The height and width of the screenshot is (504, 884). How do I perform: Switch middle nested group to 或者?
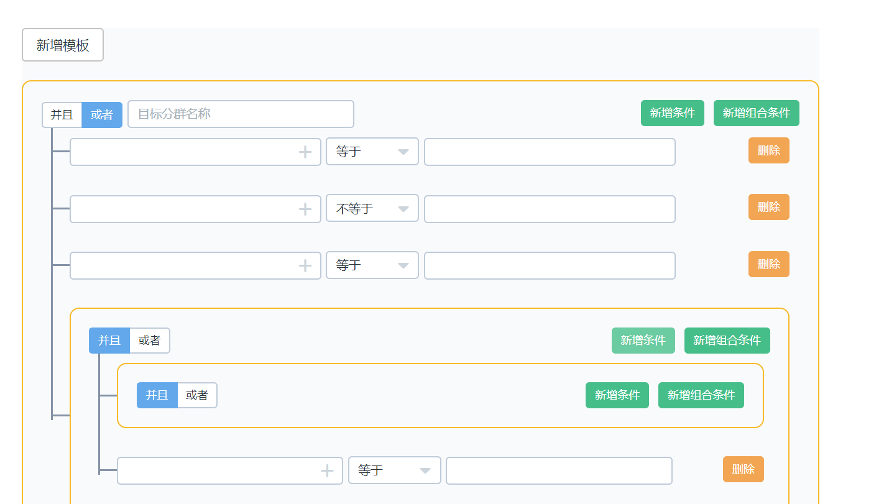pyautogui.click(x=149, y=341)
